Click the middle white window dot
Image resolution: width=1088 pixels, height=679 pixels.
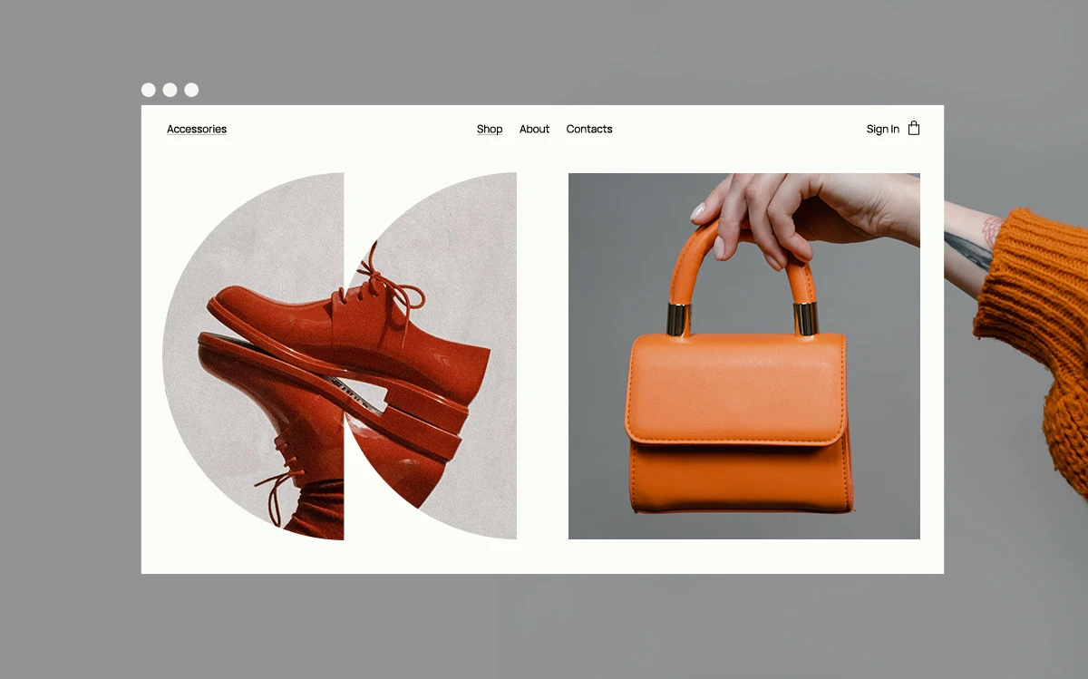170,90
